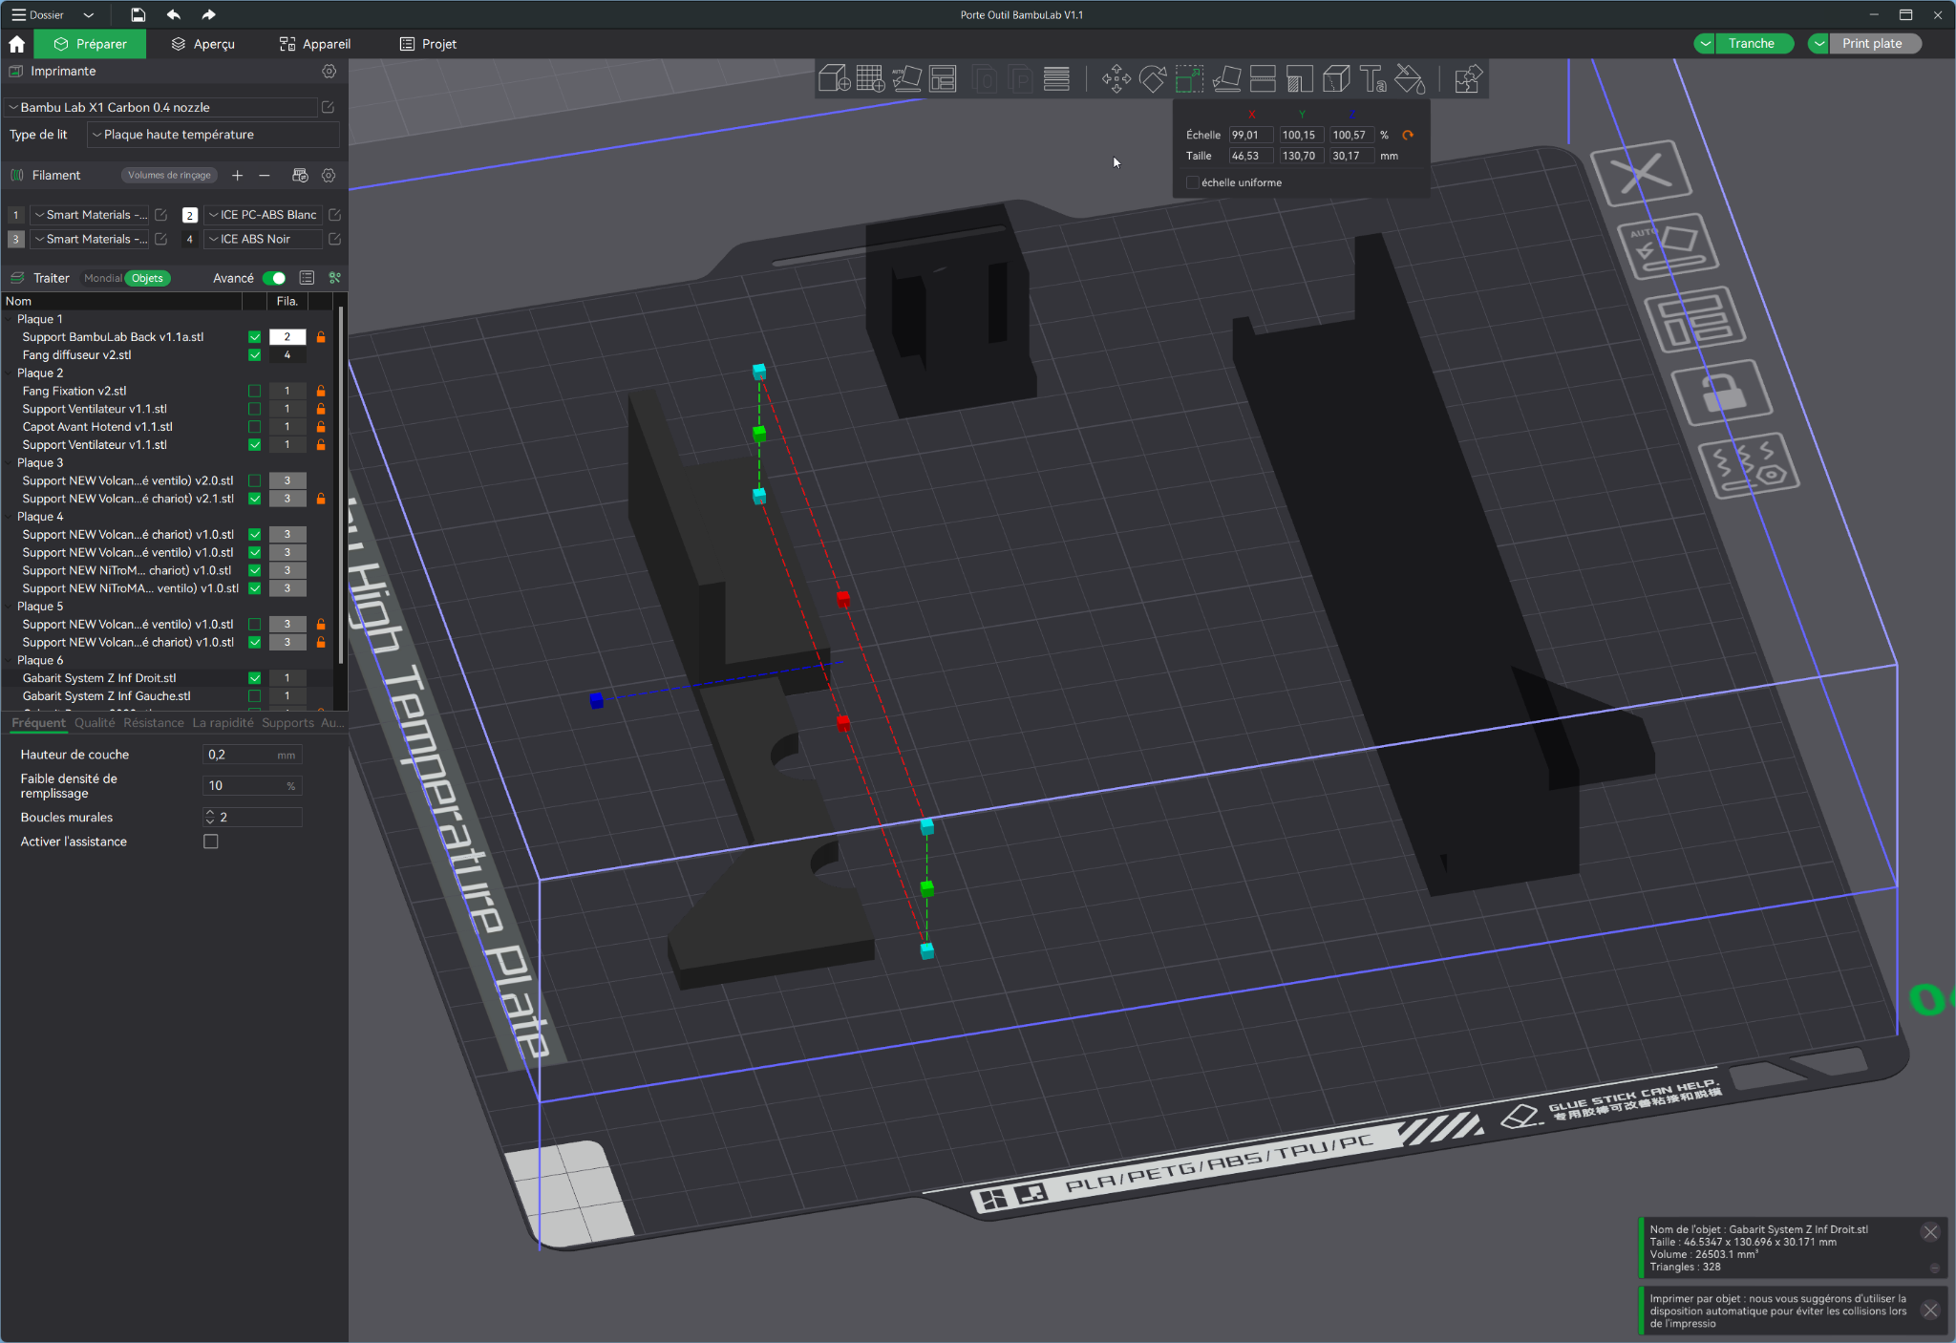
Task: Open the Bambu Lab X1 Carbon printer dropdown
Action: pyautogui.click(x=160, y=107)
